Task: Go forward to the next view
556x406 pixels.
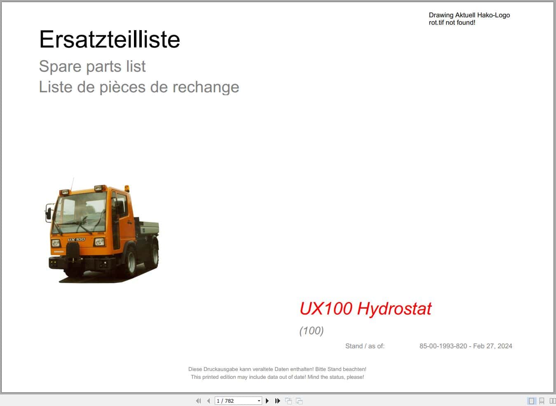Action: pos(298,401)
